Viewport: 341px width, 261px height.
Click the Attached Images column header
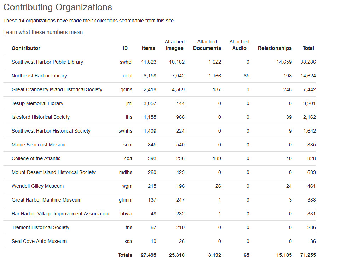pos(175,45)
